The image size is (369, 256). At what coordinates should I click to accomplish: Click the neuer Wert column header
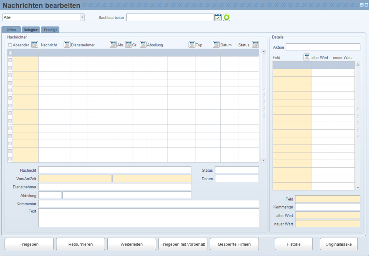[342, 57]
